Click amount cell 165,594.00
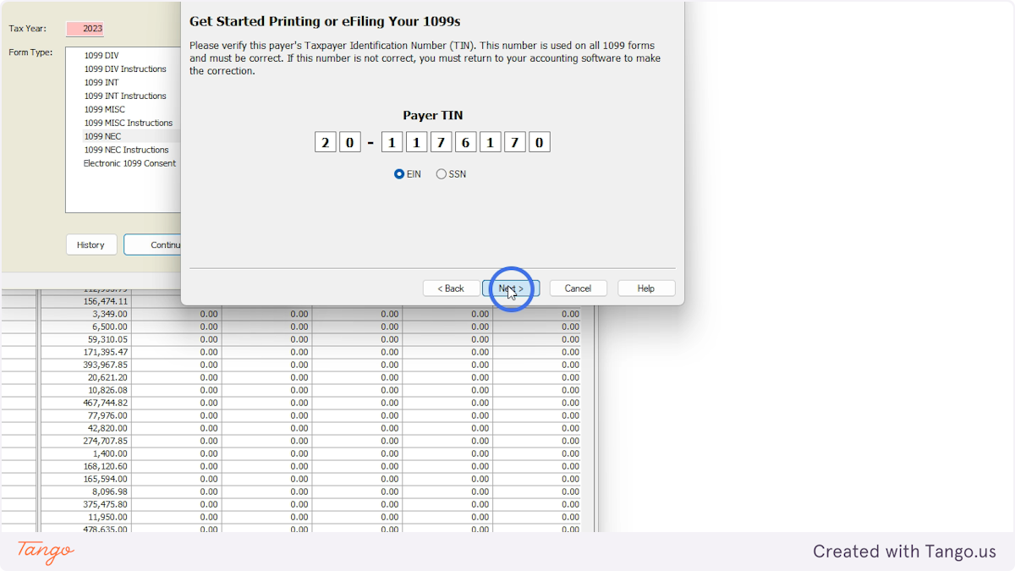 click(x=85, y=479)
